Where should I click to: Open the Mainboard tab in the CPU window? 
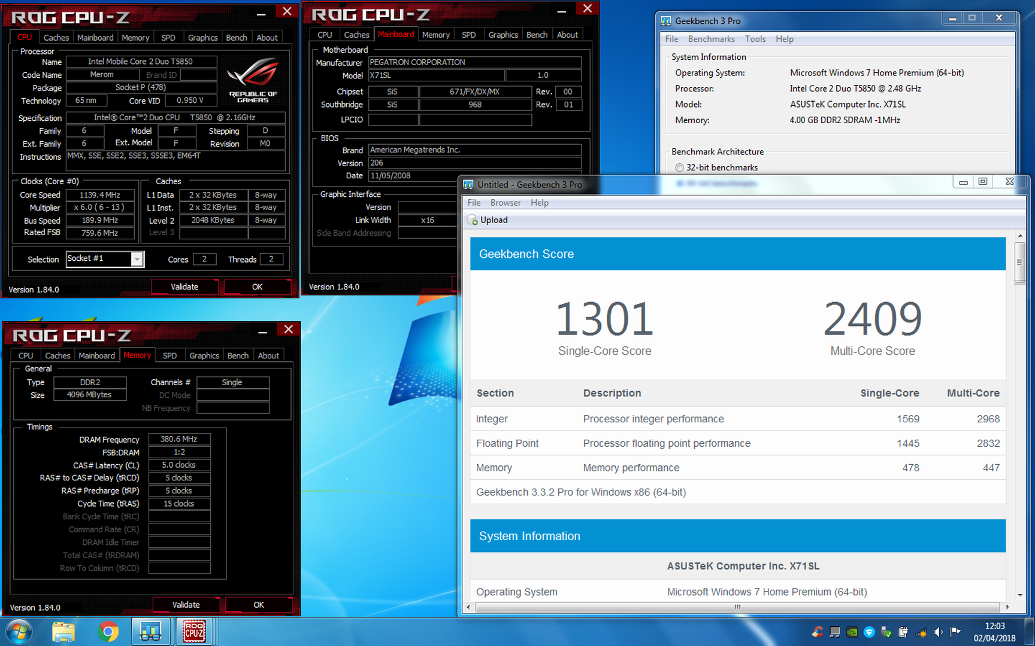tap(95, 38)
